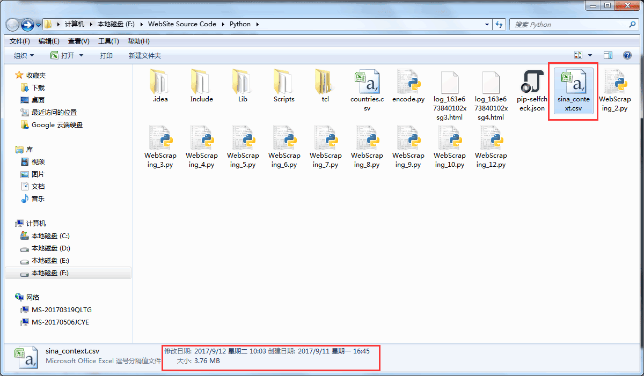
Task: Click the 搜索 Python search field
Action: pos(569,24)
